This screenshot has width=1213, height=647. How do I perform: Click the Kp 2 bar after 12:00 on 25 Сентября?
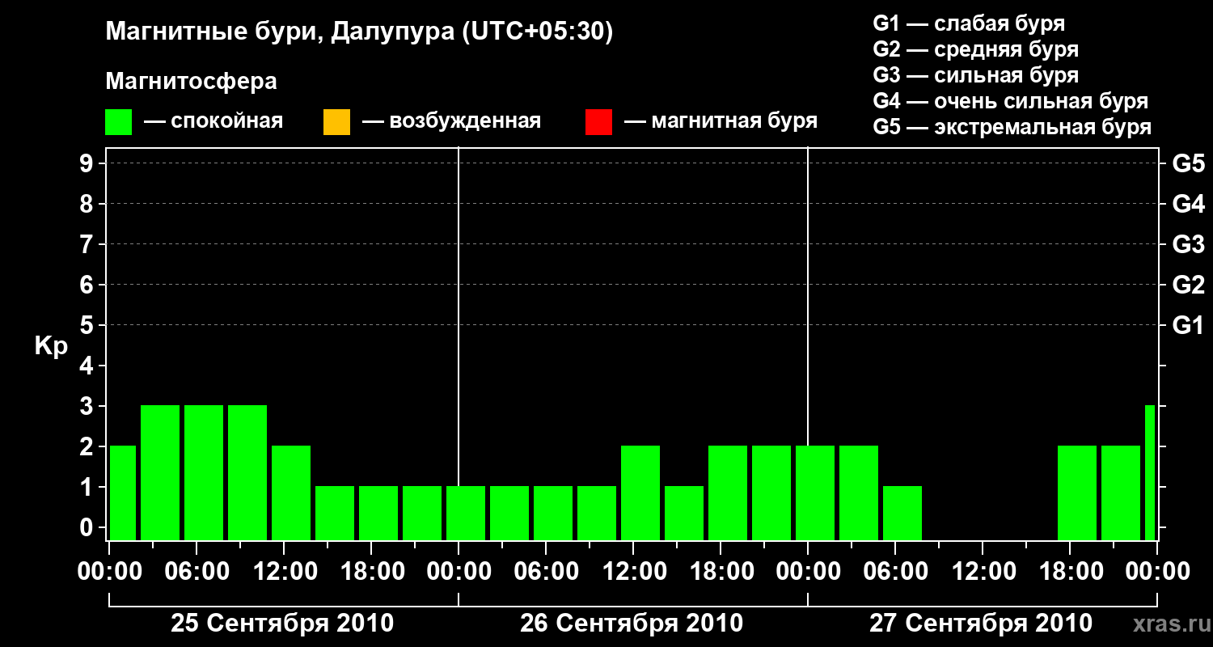(x=291, y=493)
